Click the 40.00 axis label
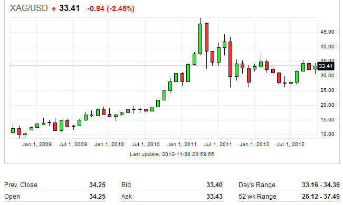The width and height of the screenshot is (343, 205). (x=327, y=47)
